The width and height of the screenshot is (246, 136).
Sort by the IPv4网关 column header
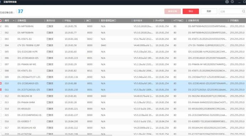[160, 21]
